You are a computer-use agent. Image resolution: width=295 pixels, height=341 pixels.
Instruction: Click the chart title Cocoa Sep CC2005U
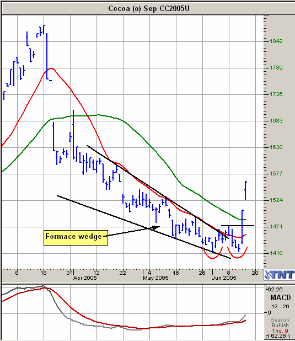149,8
